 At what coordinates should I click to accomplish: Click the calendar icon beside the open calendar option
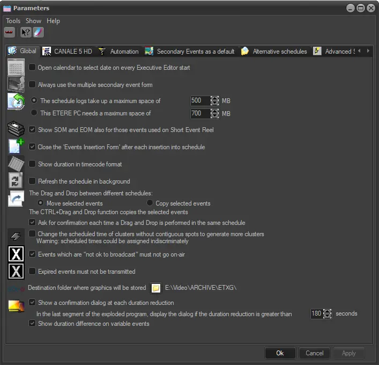coord(16,68)
